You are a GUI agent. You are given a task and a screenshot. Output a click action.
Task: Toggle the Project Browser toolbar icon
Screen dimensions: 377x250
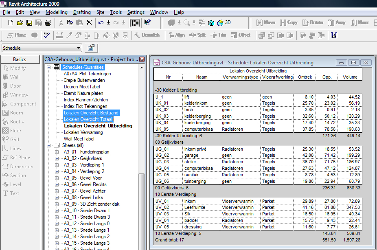(x=135, y=23)
